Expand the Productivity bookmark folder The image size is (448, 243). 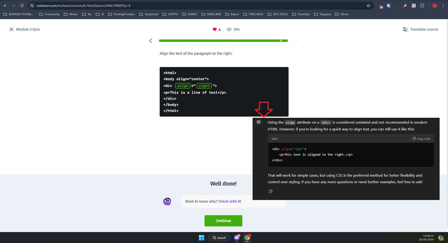point(49,14)
